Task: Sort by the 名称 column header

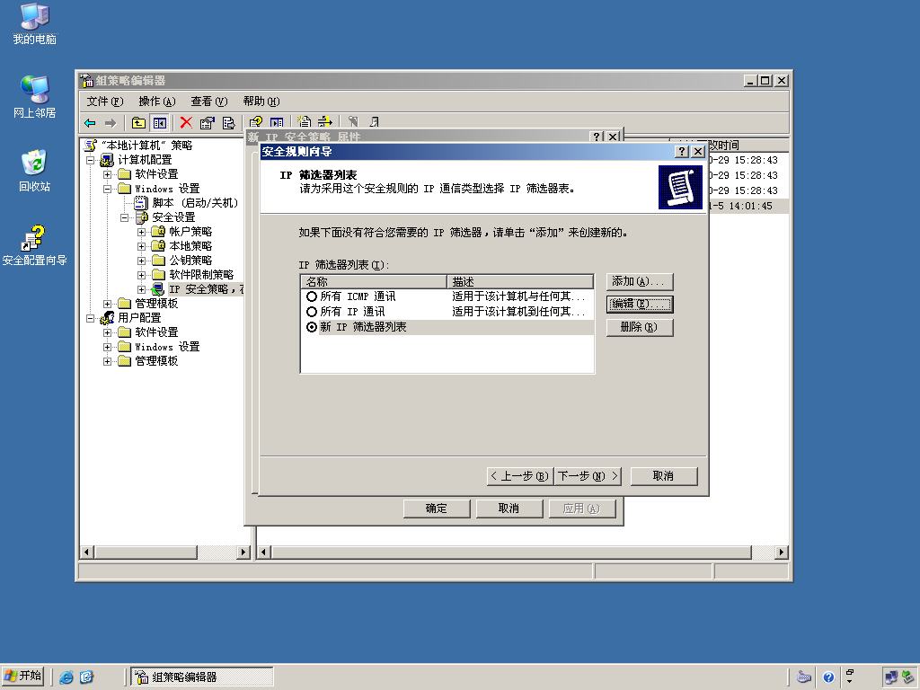Action: coord(375,281)
